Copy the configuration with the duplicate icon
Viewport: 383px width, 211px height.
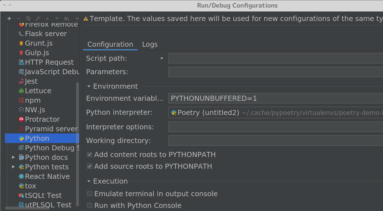(x=28, y=18)
